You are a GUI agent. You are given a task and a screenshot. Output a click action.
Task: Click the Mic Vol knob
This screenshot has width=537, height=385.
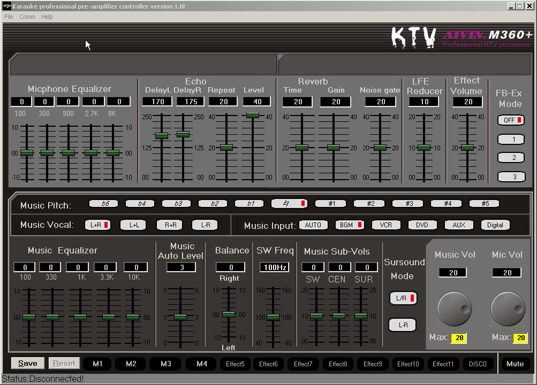coord(508,309)
